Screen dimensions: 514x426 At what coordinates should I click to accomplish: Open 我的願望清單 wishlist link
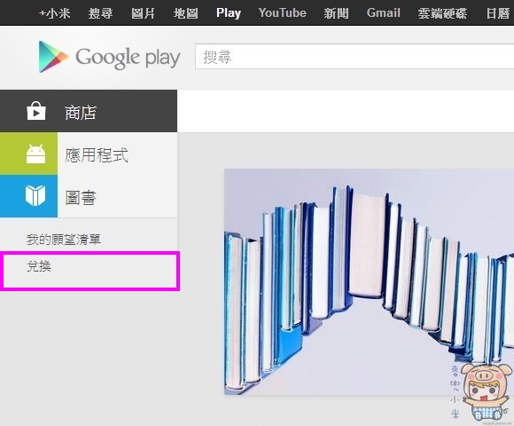(64, 240)
